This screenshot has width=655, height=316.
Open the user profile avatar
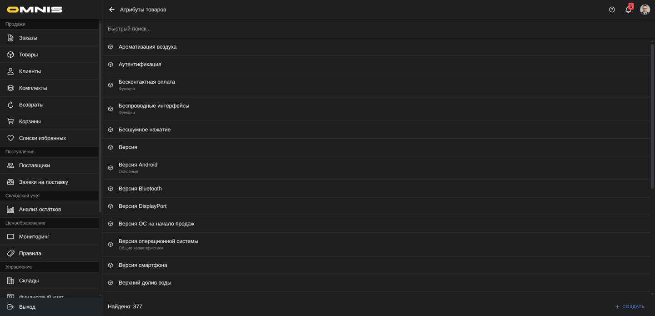coord(645,10)
